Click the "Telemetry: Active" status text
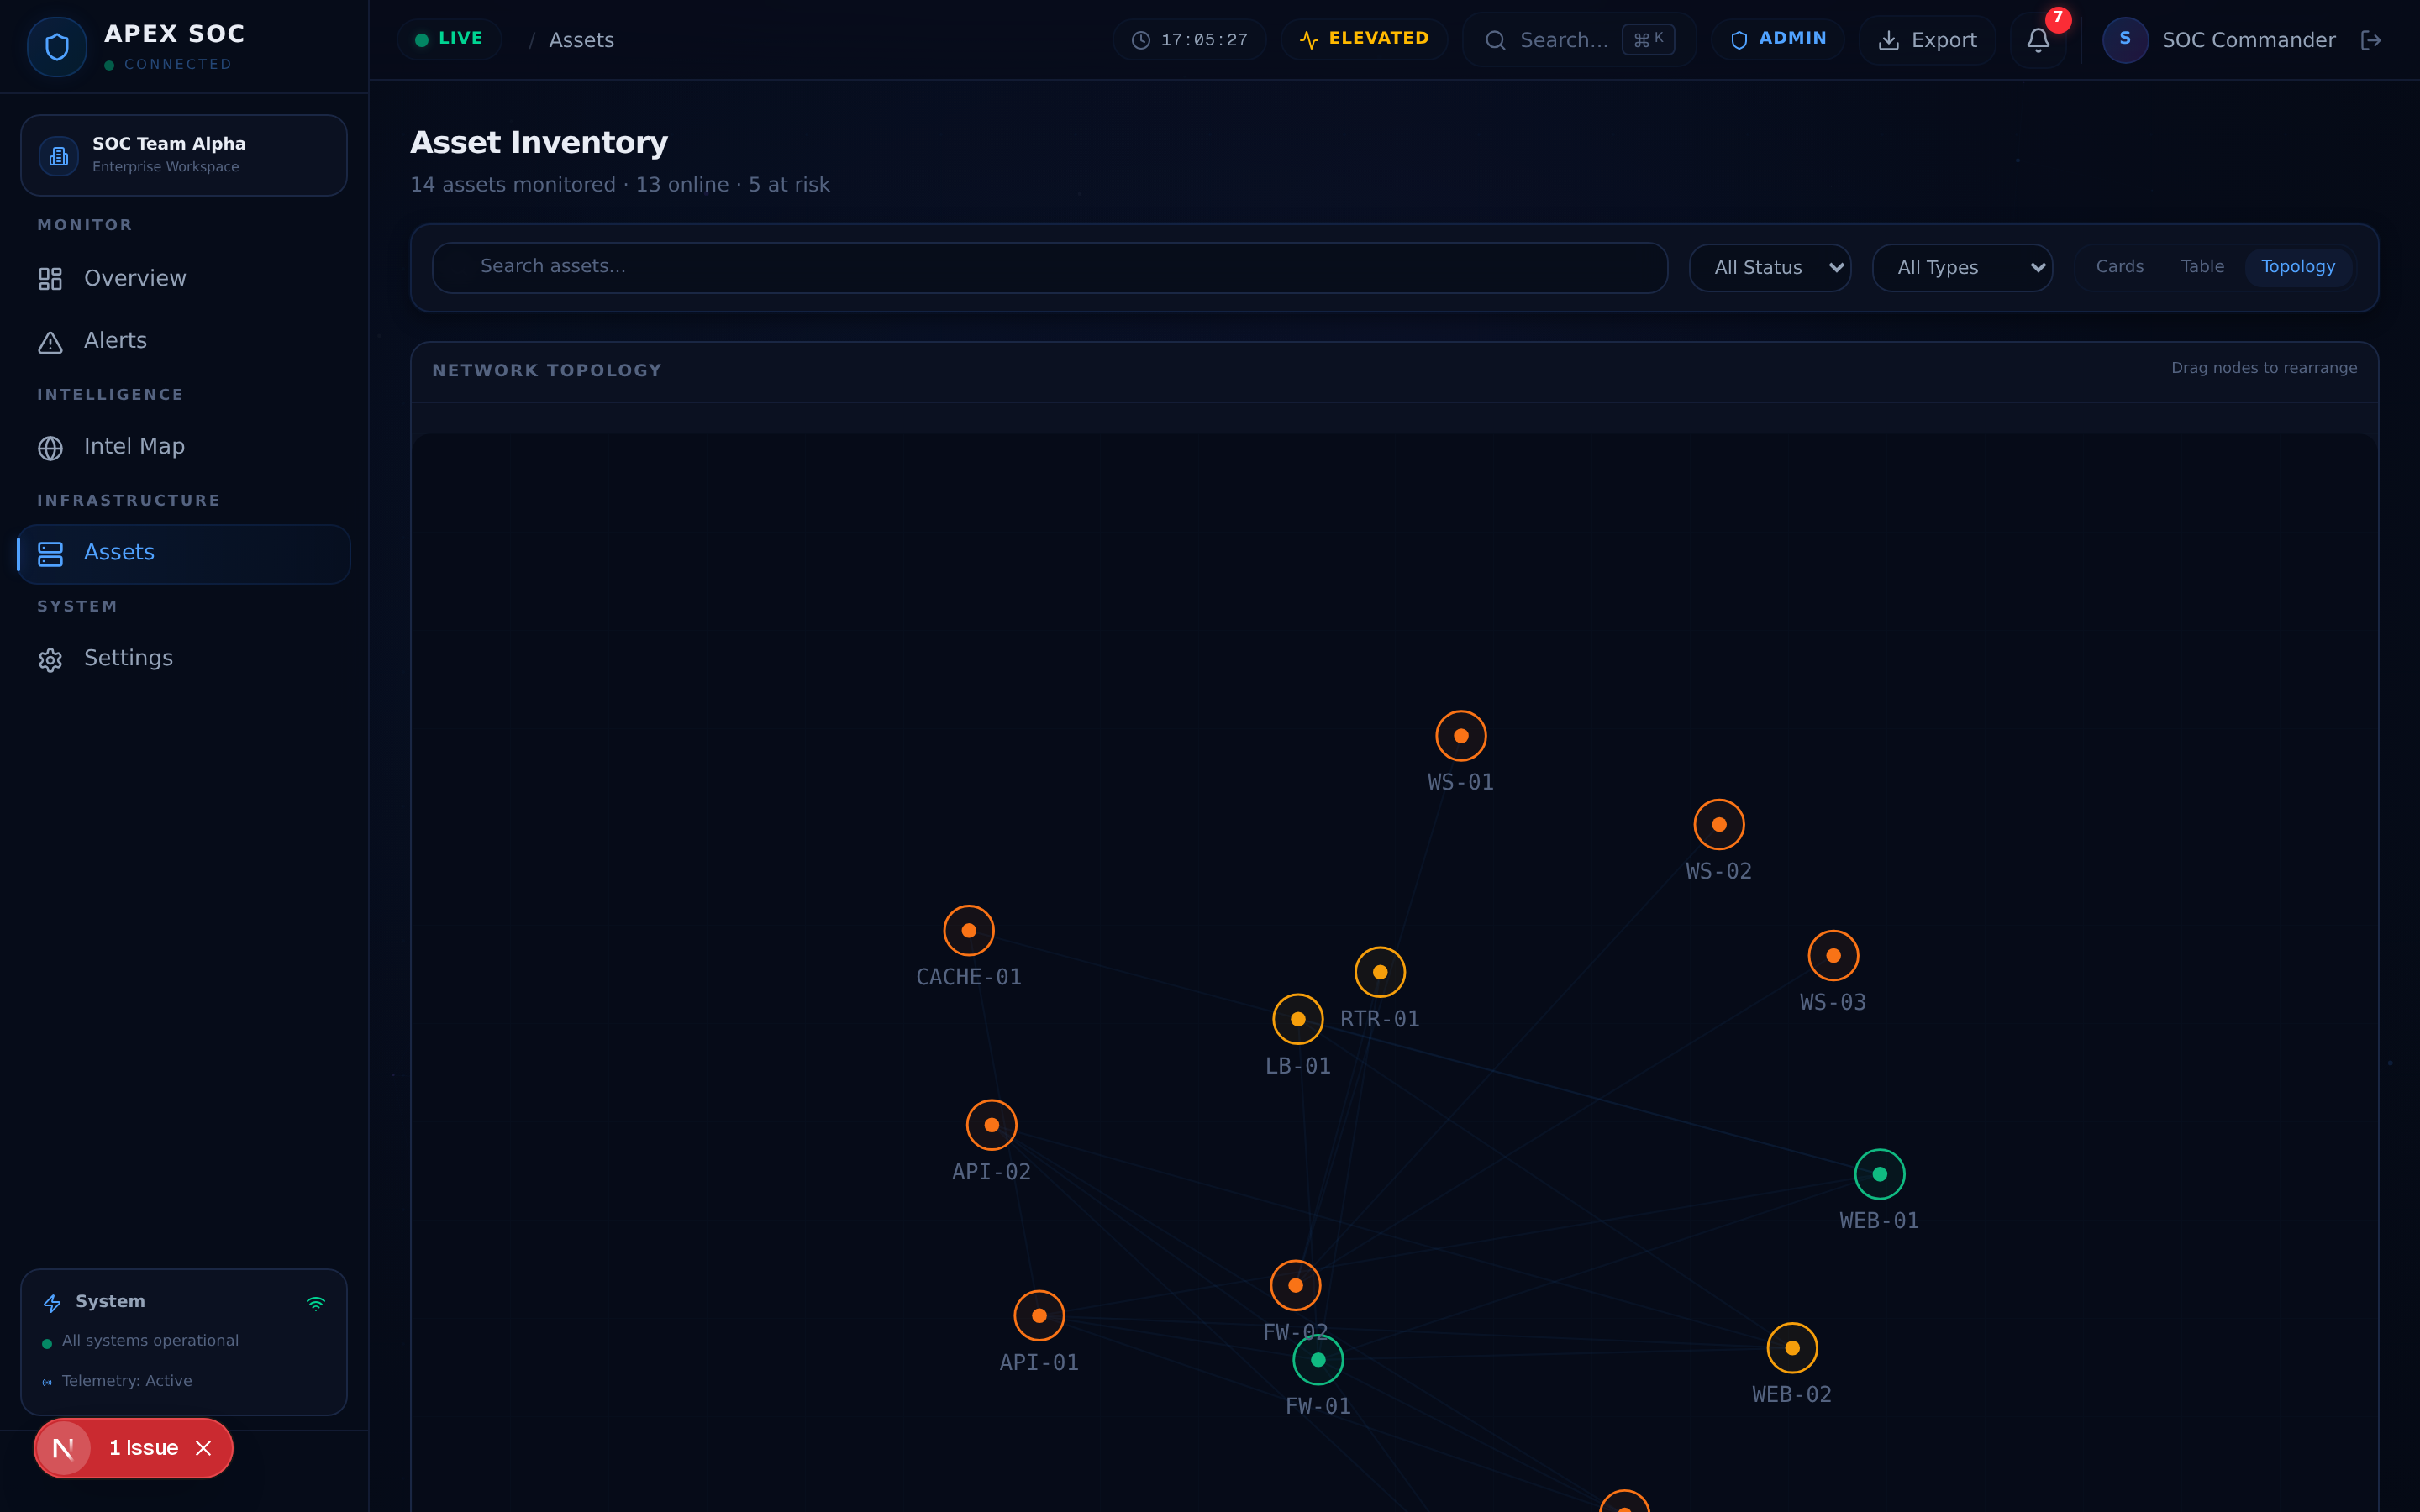Viewport: 2420px width, 1512px height. click(127, 1381)
